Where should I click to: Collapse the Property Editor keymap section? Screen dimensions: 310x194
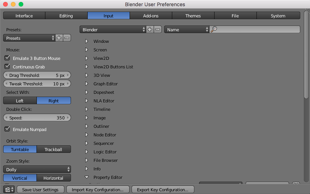coord(87,177)
